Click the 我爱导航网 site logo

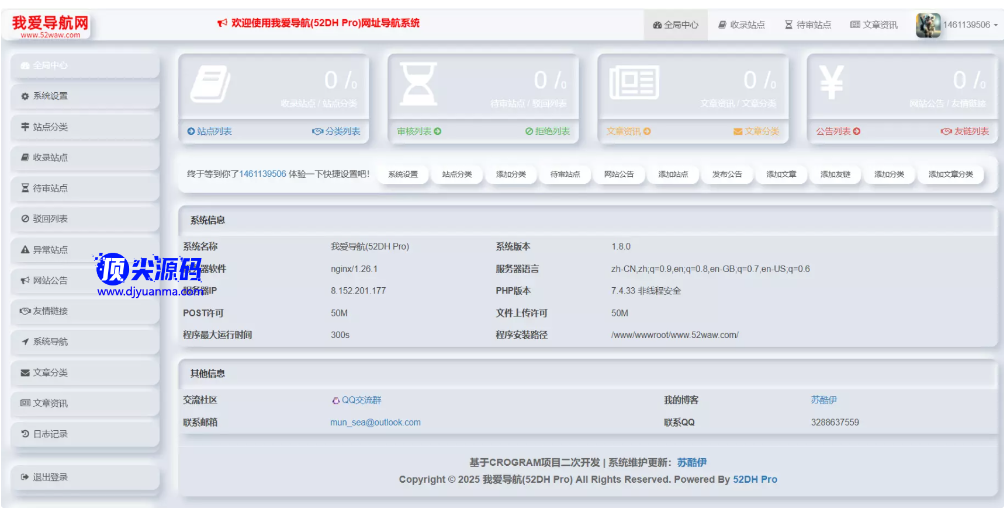click(50, 26)
